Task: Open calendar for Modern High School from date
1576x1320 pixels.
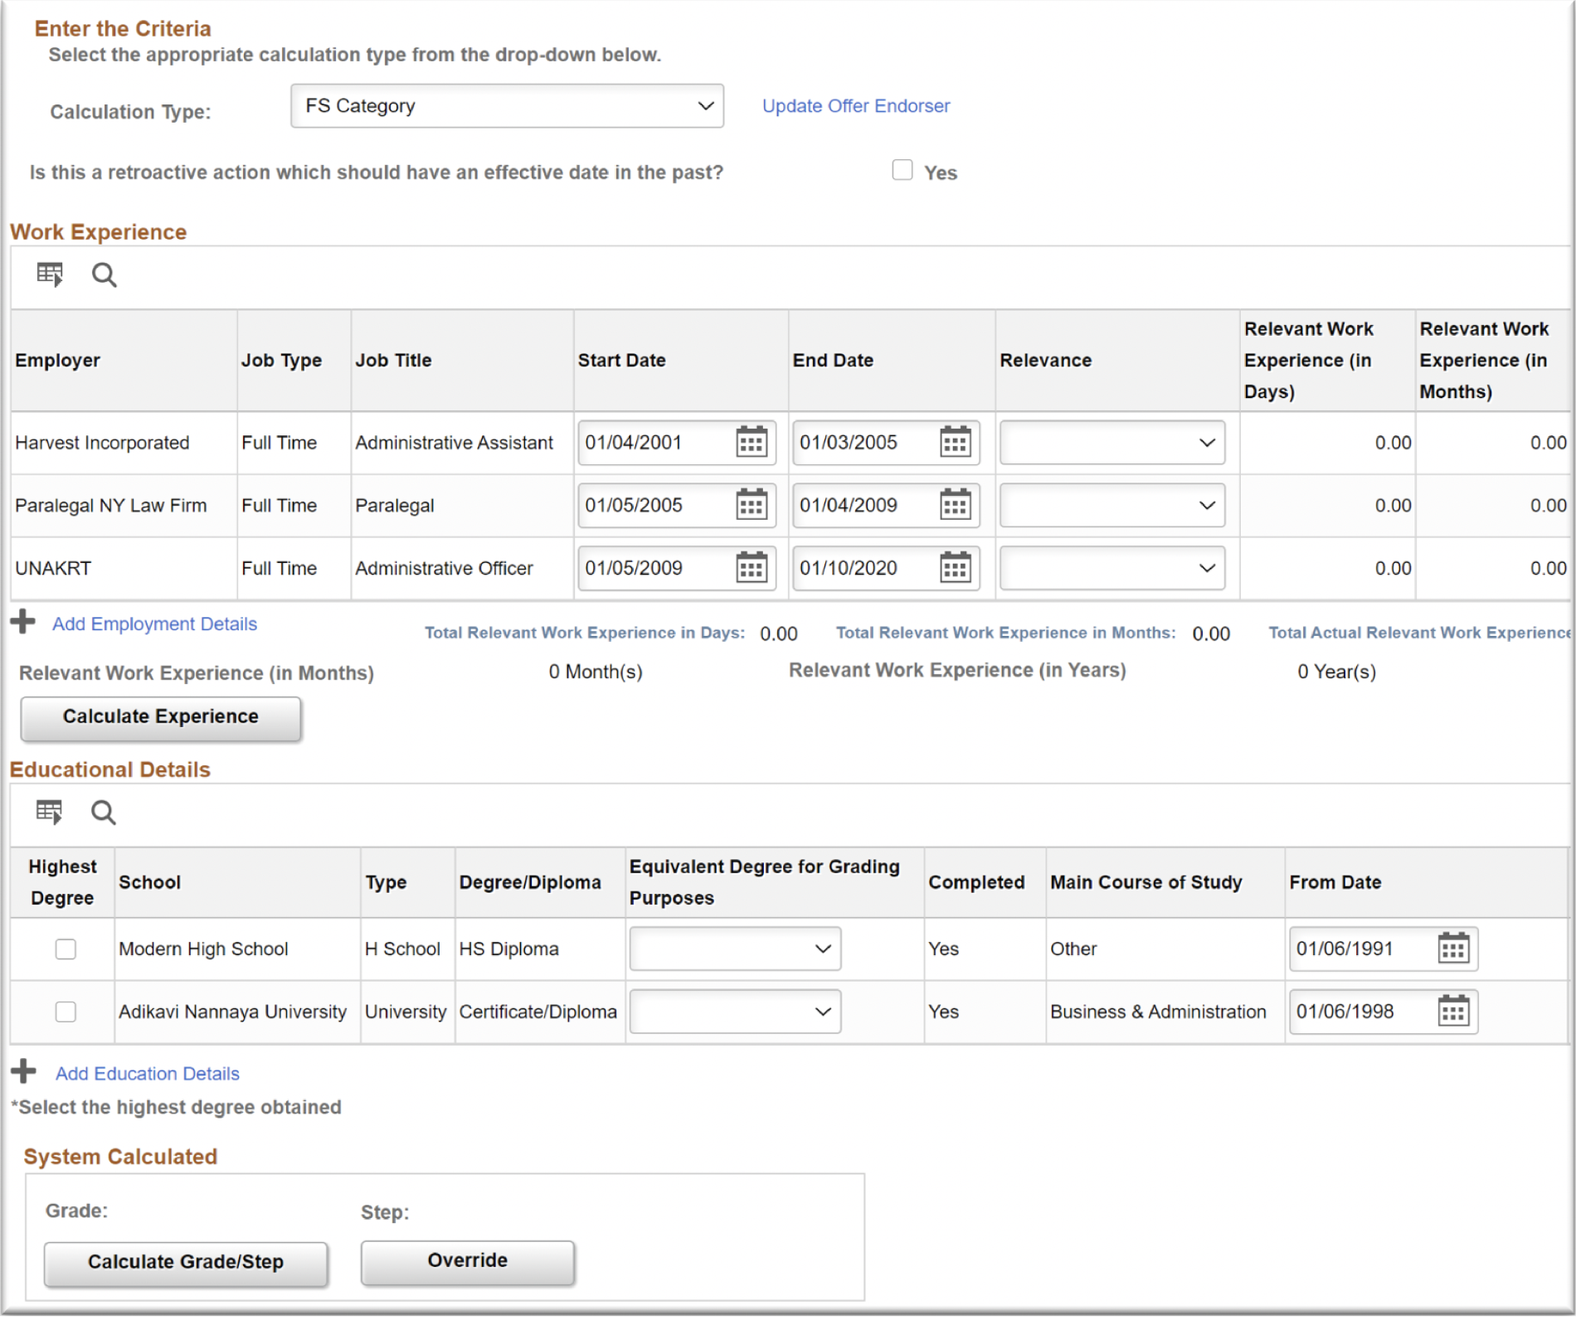Action: click(1453, 949)
